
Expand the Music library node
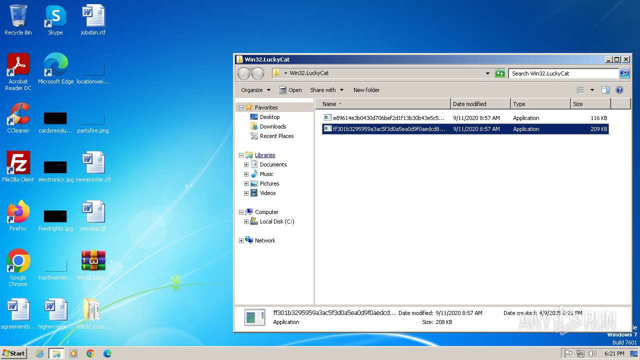coord(246,174)
